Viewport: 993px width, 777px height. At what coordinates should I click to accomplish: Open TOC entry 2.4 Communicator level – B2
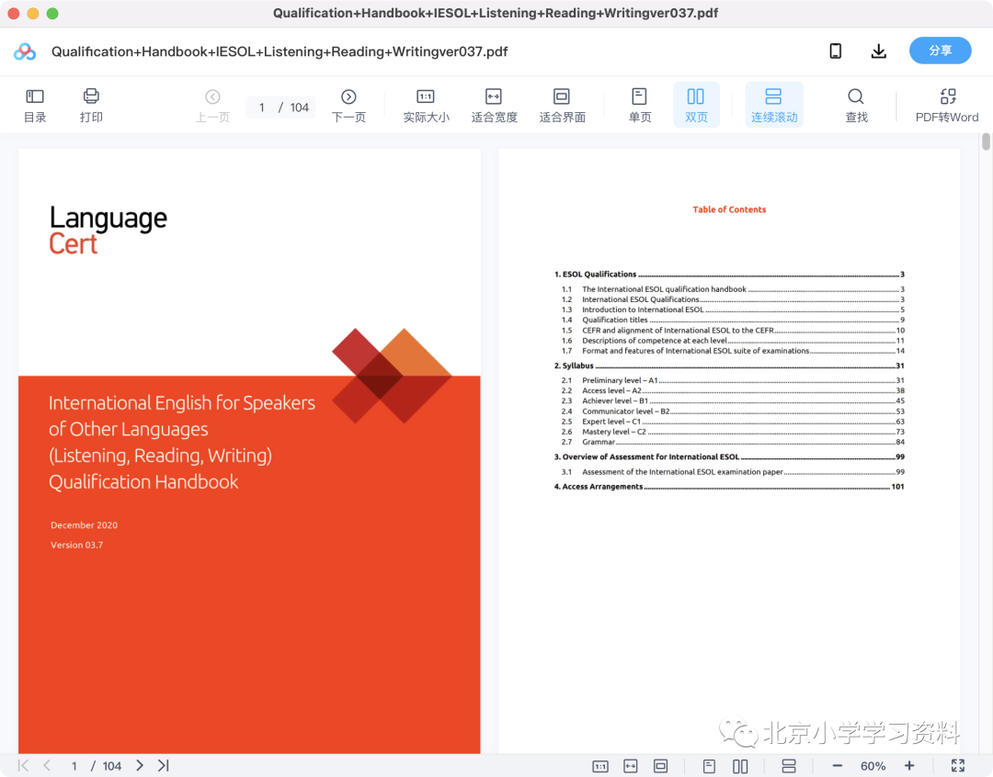733,411
